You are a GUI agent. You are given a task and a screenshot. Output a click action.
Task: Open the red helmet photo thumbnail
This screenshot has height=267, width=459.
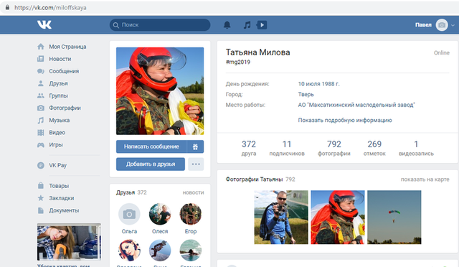click(338, 217)
